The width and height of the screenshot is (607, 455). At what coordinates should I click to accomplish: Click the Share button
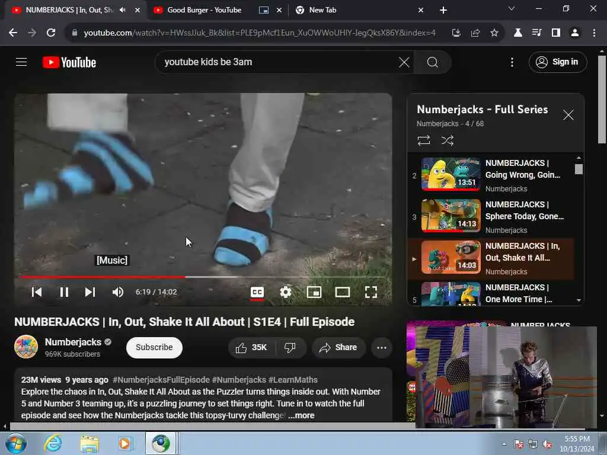(338, 347)
